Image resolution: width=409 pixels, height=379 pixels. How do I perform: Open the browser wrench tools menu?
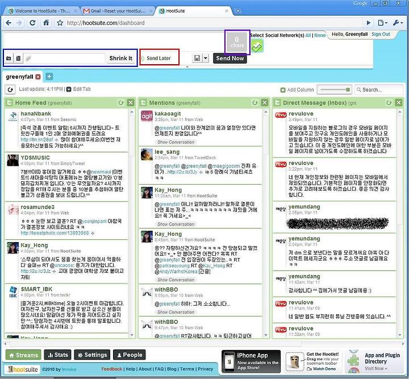click(x=398, y=23)
